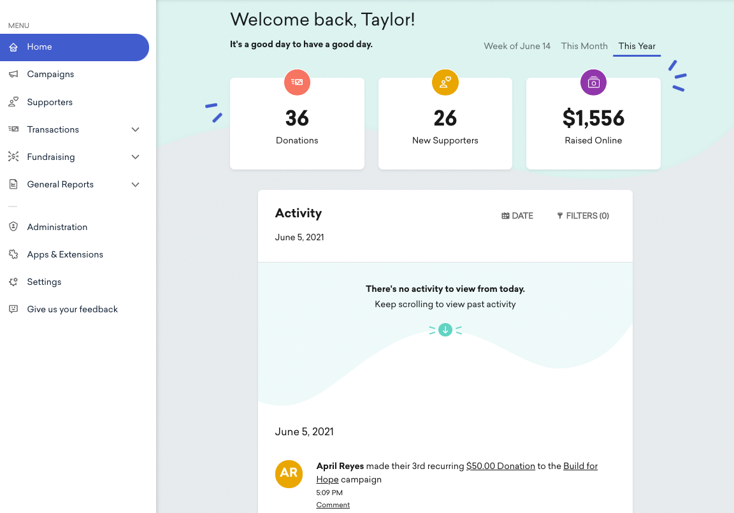Click the feedback chat bubble icon

(13, 309)
